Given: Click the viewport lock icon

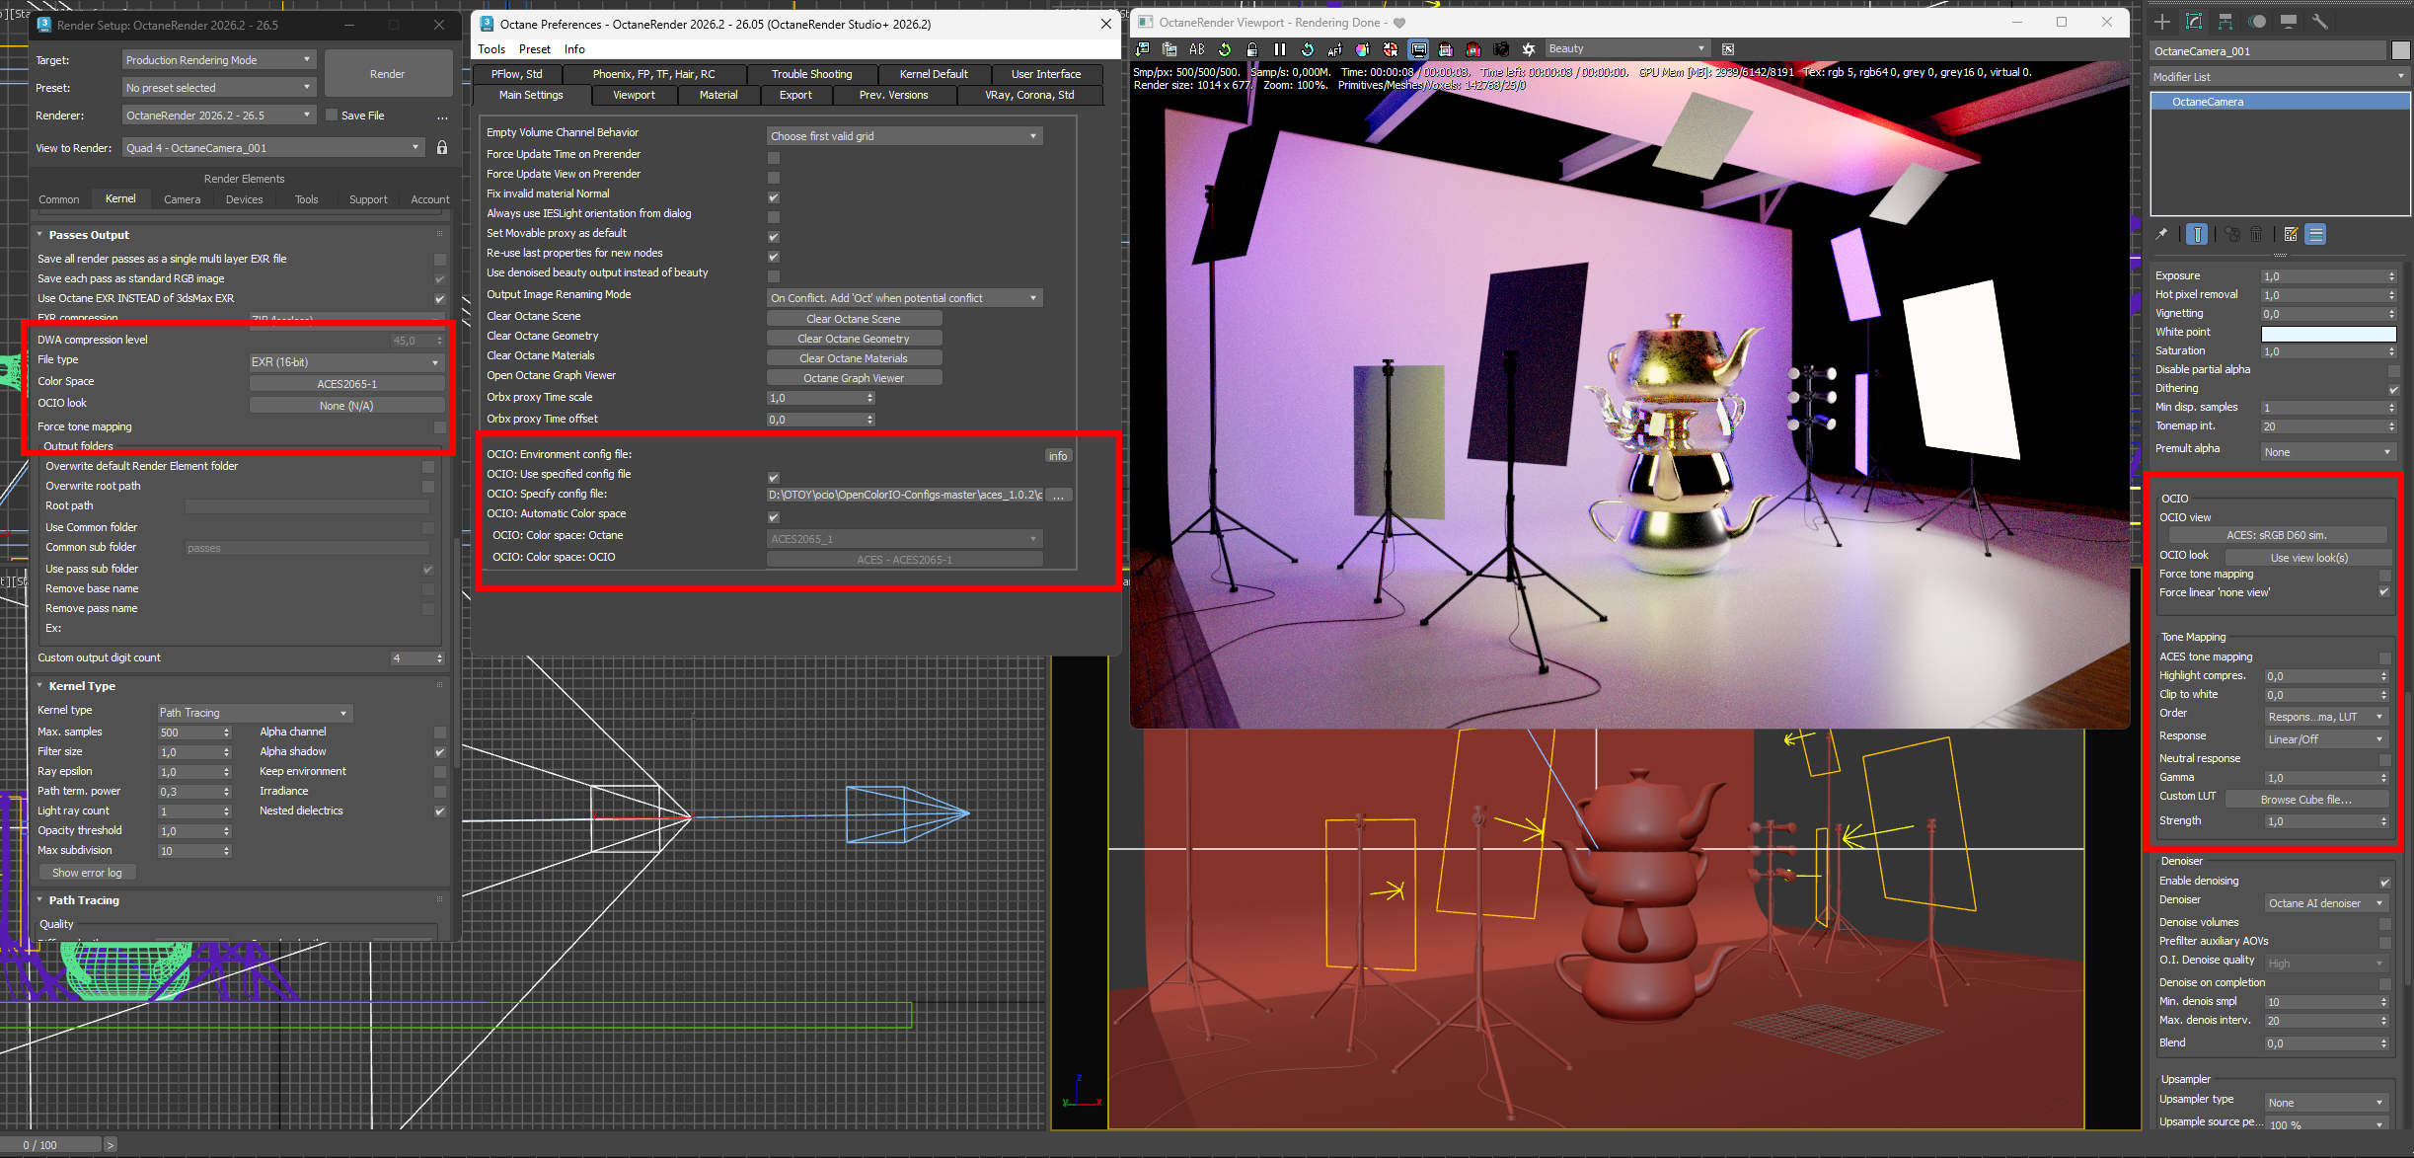Looking at the screenshot, I should pos(1252,49).
